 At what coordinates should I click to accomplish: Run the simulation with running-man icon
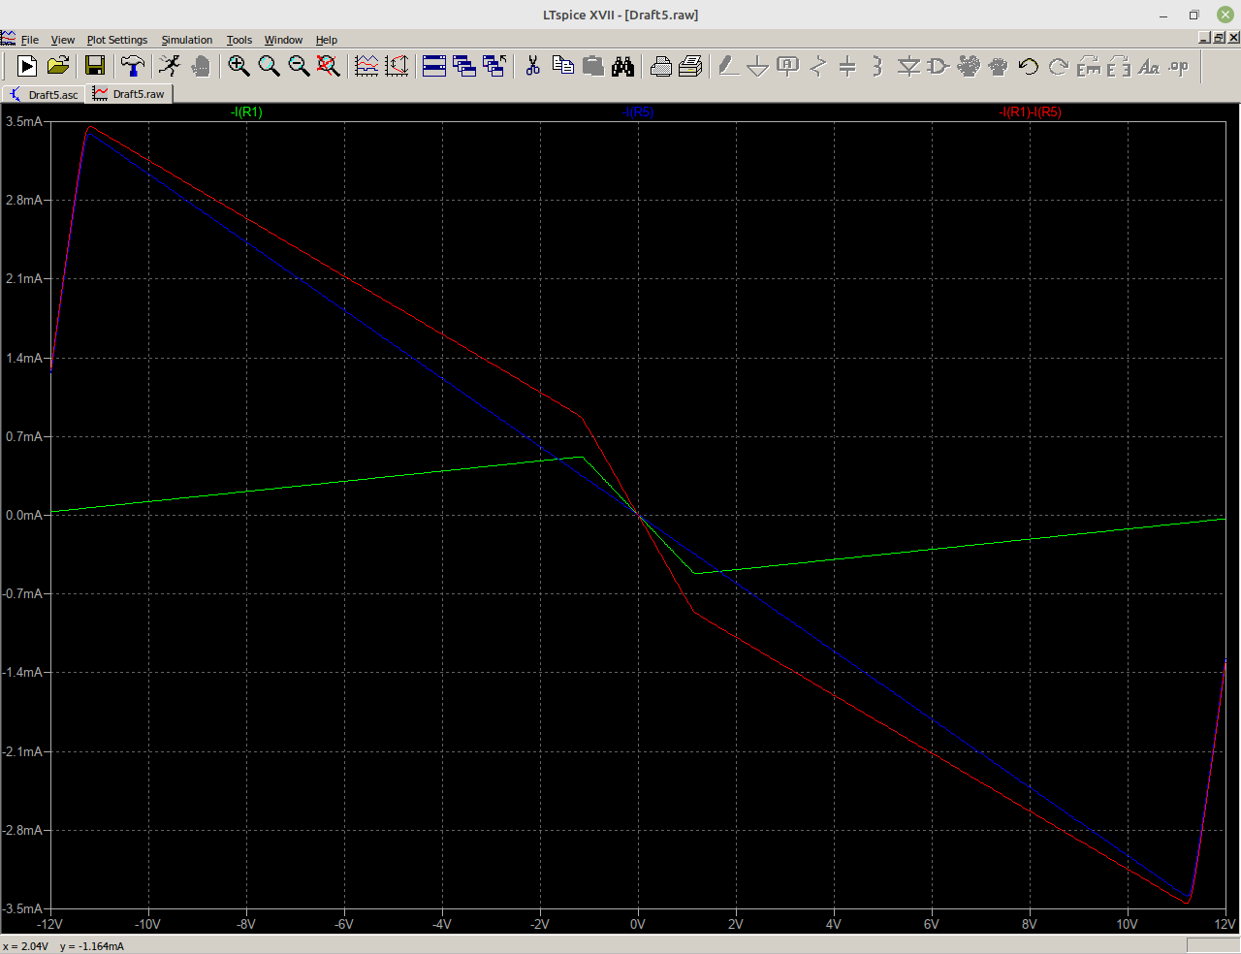170,66
